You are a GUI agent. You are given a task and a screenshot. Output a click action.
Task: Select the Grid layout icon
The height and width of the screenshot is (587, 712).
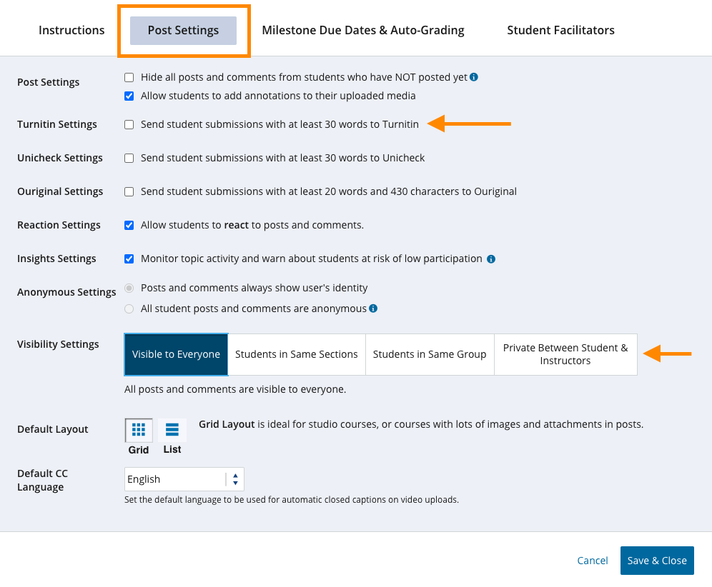tap(138, 430)
